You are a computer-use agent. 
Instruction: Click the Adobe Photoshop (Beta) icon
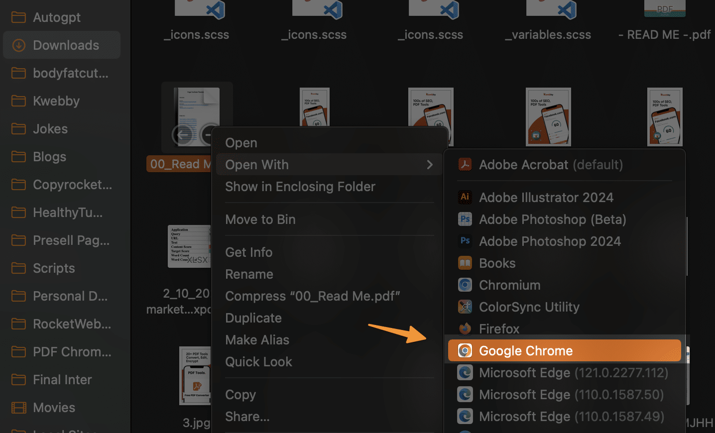(x=465, y=219)
